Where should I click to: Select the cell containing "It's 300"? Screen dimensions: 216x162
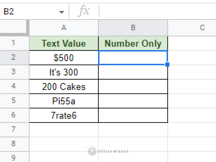click(64, 72)
